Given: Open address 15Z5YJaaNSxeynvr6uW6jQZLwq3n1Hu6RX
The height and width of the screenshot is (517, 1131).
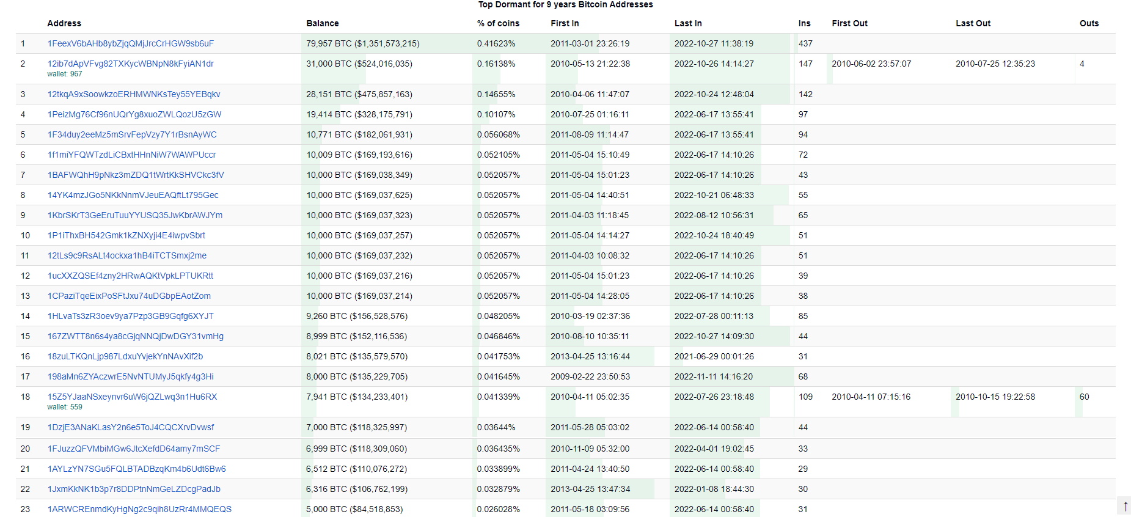Looking at the screenshot, I should [x=133, y=397].
